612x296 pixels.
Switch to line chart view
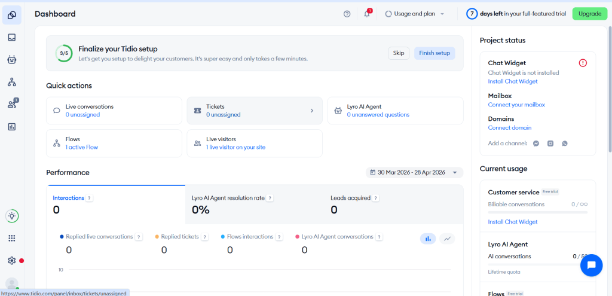click(447, 239)
